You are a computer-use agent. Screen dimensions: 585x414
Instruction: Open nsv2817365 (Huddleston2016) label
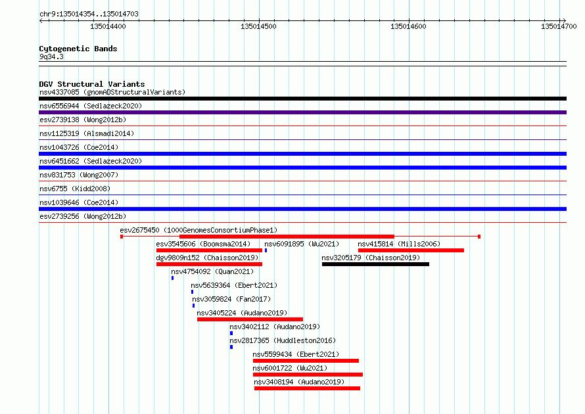coord(283,340)
